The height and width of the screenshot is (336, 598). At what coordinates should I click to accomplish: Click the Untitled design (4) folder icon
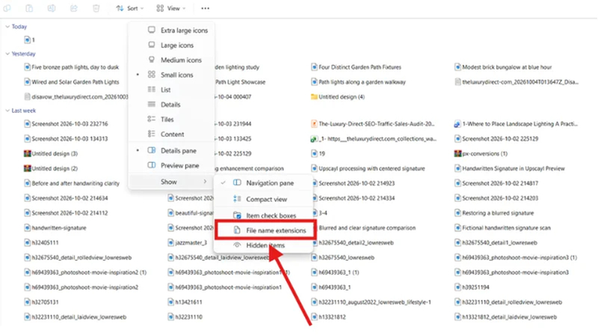click(314, 97)
